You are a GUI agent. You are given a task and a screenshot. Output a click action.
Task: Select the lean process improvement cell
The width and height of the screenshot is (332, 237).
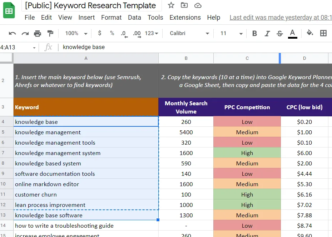(86, 205)
